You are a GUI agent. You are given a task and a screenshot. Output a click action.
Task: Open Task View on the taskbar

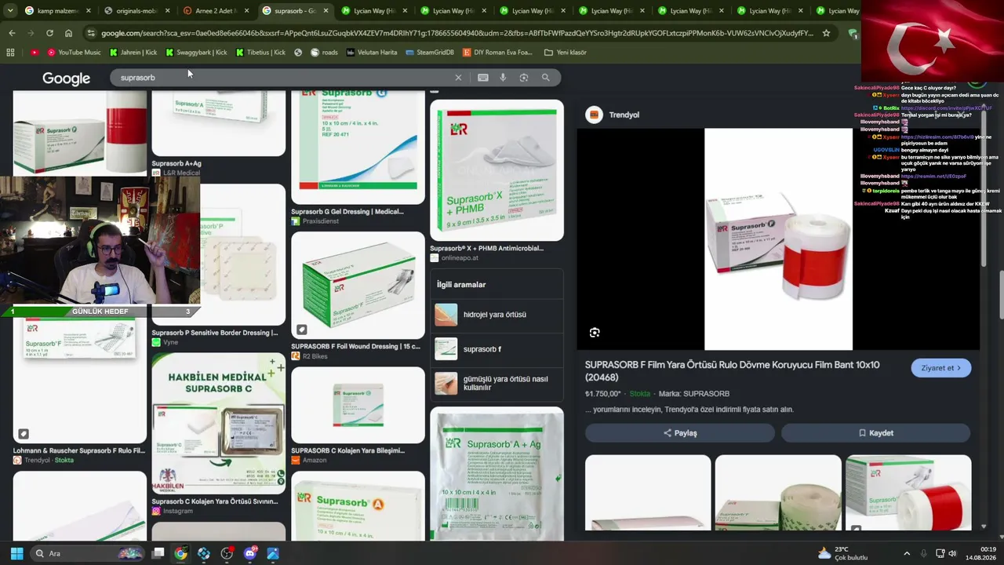pyautogui.click(x=158, y=553)
